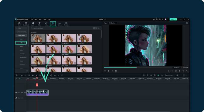Select the Effects tab
The height and width of the screenshot is (112, 204).
coord(53,24)
